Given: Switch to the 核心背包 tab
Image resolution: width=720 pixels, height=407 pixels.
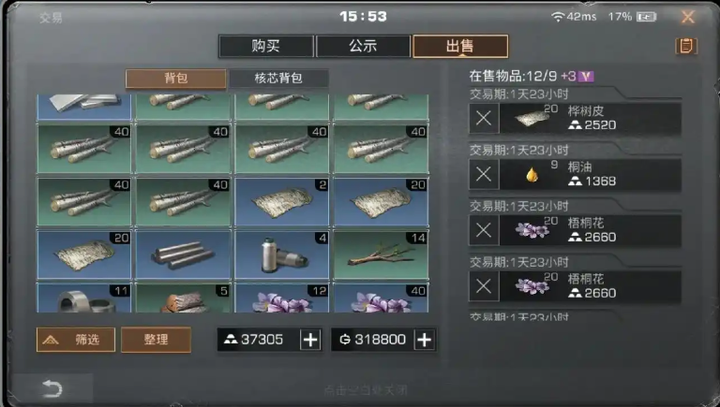Looking at the screenshot, I should click(278, 78).
